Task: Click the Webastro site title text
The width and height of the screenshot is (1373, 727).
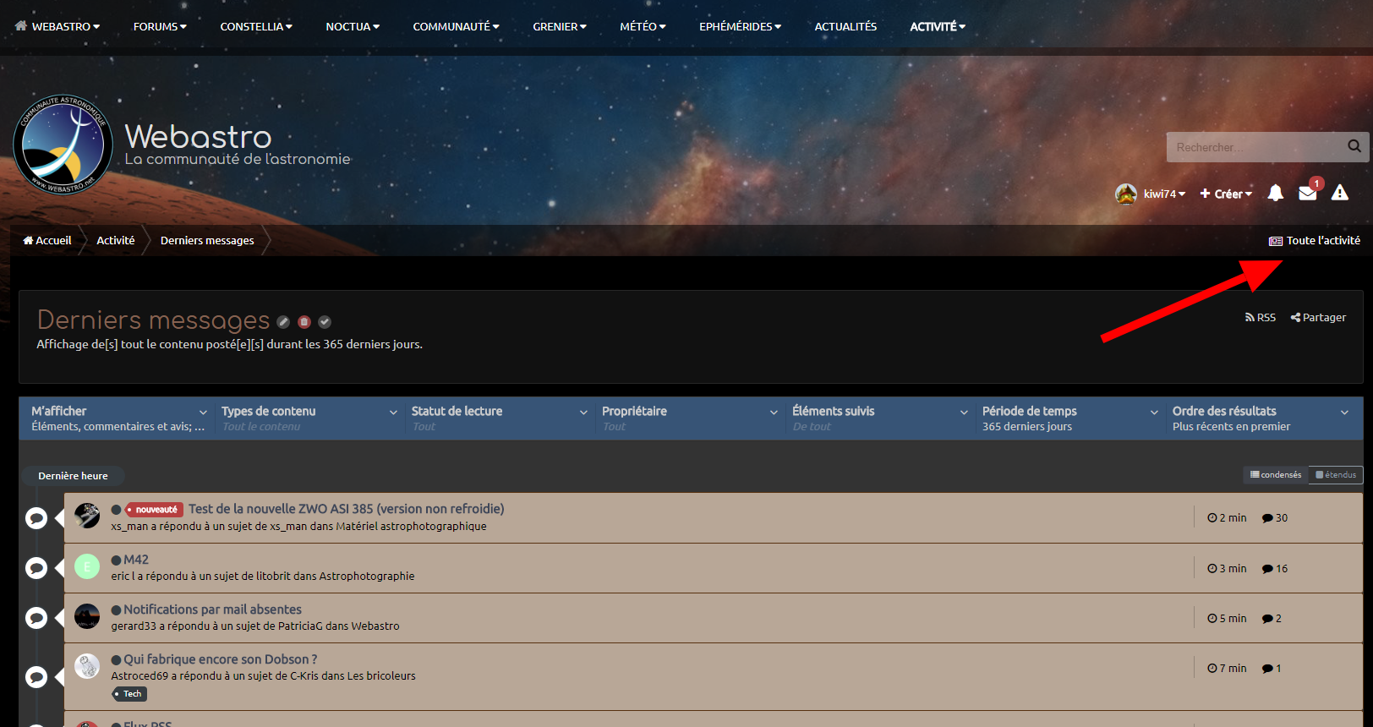Action: [x=199, y=137]
